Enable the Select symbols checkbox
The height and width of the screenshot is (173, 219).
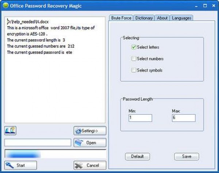[x=134, y=70]
